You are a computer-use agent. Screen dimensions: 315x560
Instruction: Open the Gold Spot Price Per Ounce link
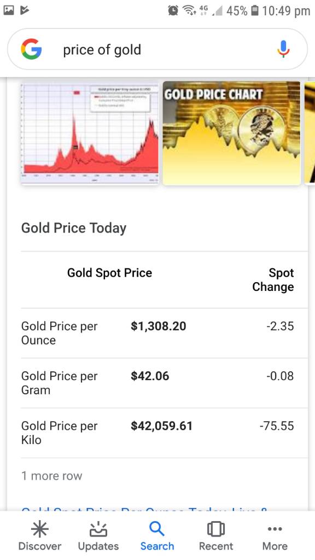pos(144,508)
